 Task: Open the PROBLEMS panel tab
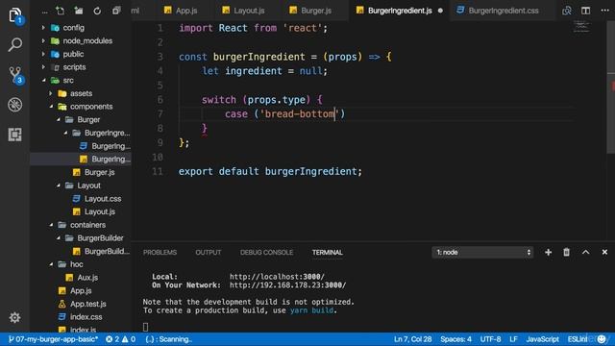tap(160, 252)
